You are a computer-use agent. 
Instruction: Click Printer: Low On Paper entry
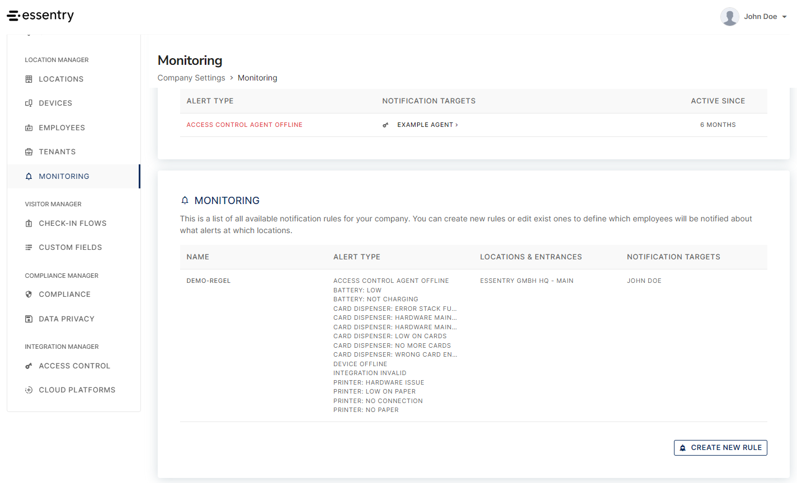(x=375, y=391)
